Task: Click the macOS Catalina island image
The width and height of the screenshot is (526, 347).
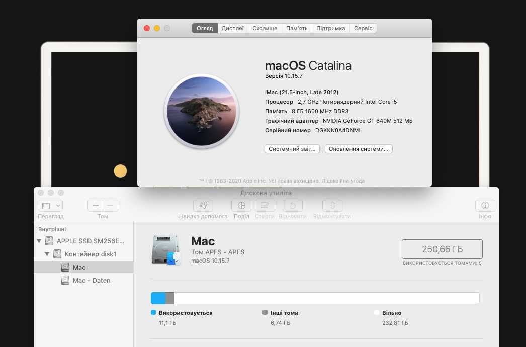Action: [x=201, y=111]
